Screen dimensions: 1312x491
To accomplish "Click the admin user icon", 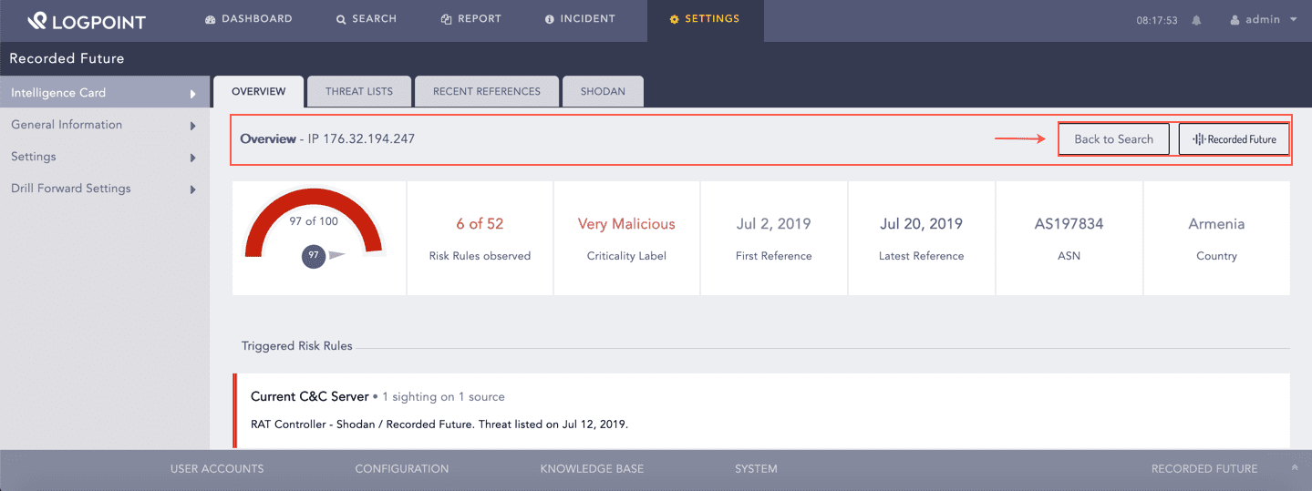I will (x=1235, y=20).
